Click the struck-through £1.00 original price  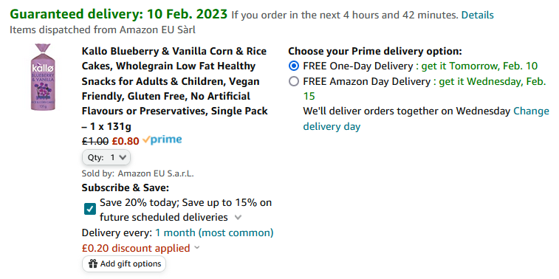click(95, 141)
